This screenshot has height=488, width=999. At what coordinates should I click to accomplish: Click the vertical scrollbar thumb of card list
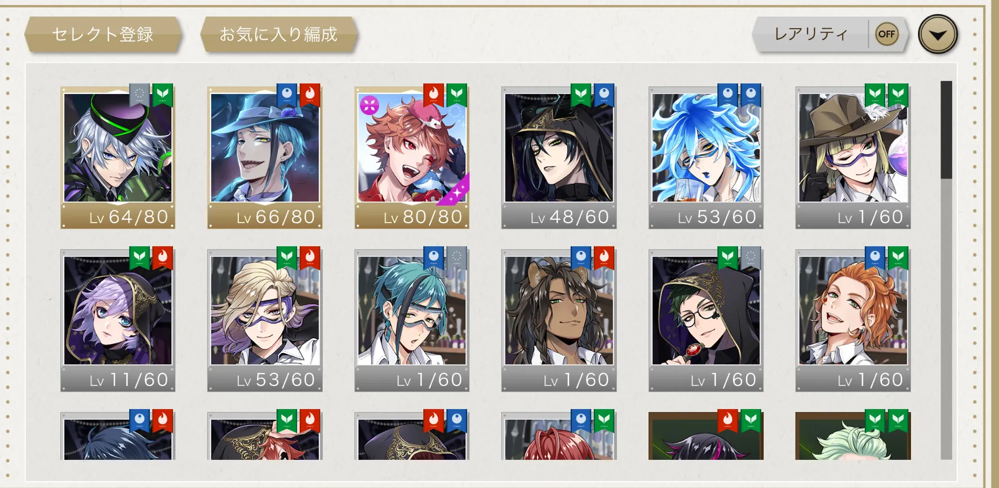tap(946, 130)
